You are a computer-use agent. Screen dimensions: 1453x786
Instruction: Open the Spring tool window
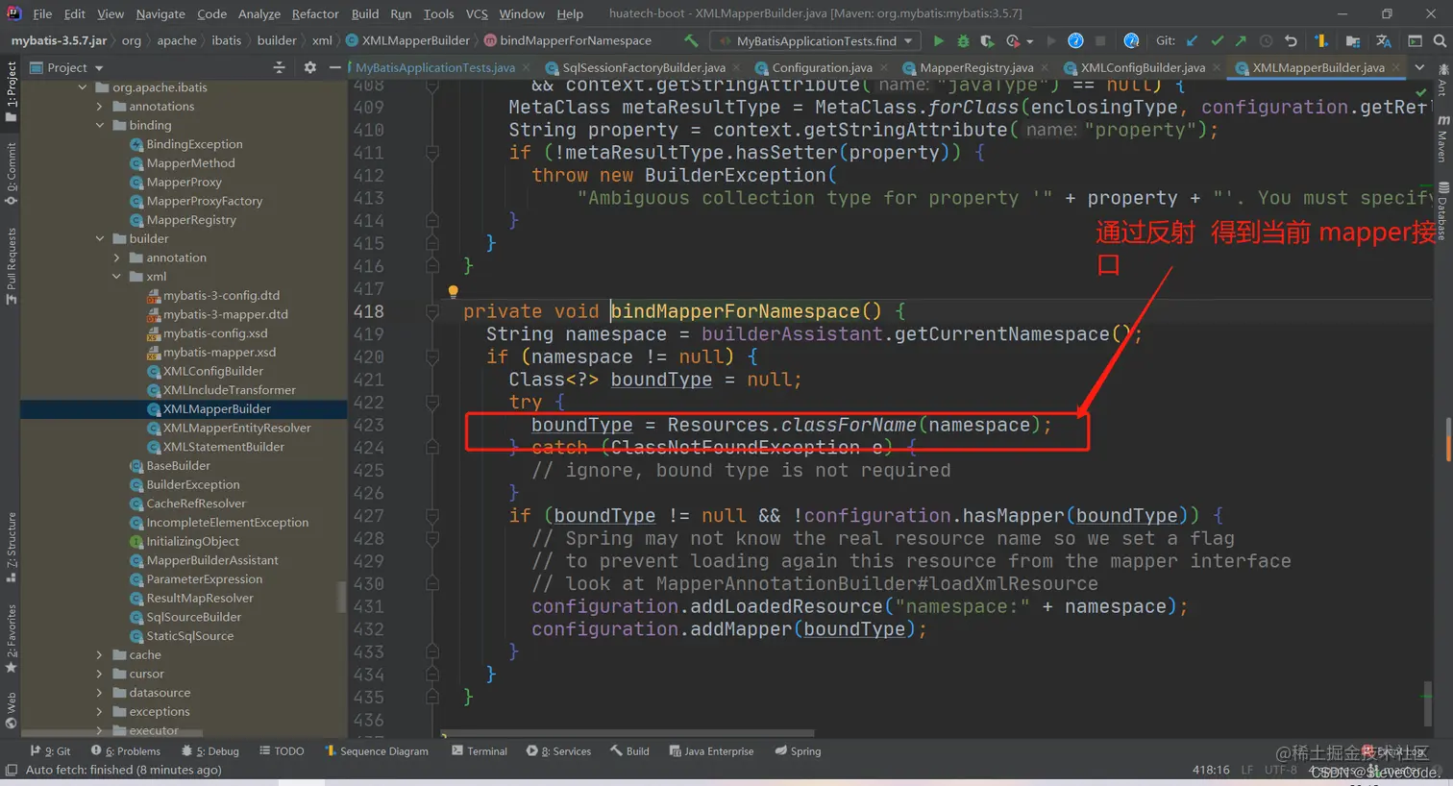click(x=798, y=751)
